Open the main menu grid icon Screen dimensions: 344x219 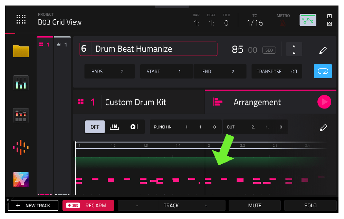[21, 19]
